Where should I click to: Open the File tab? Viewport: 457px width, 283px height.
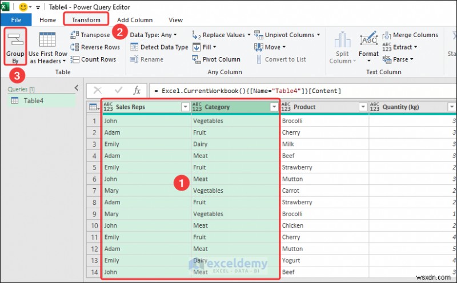[x=16, y=20]
